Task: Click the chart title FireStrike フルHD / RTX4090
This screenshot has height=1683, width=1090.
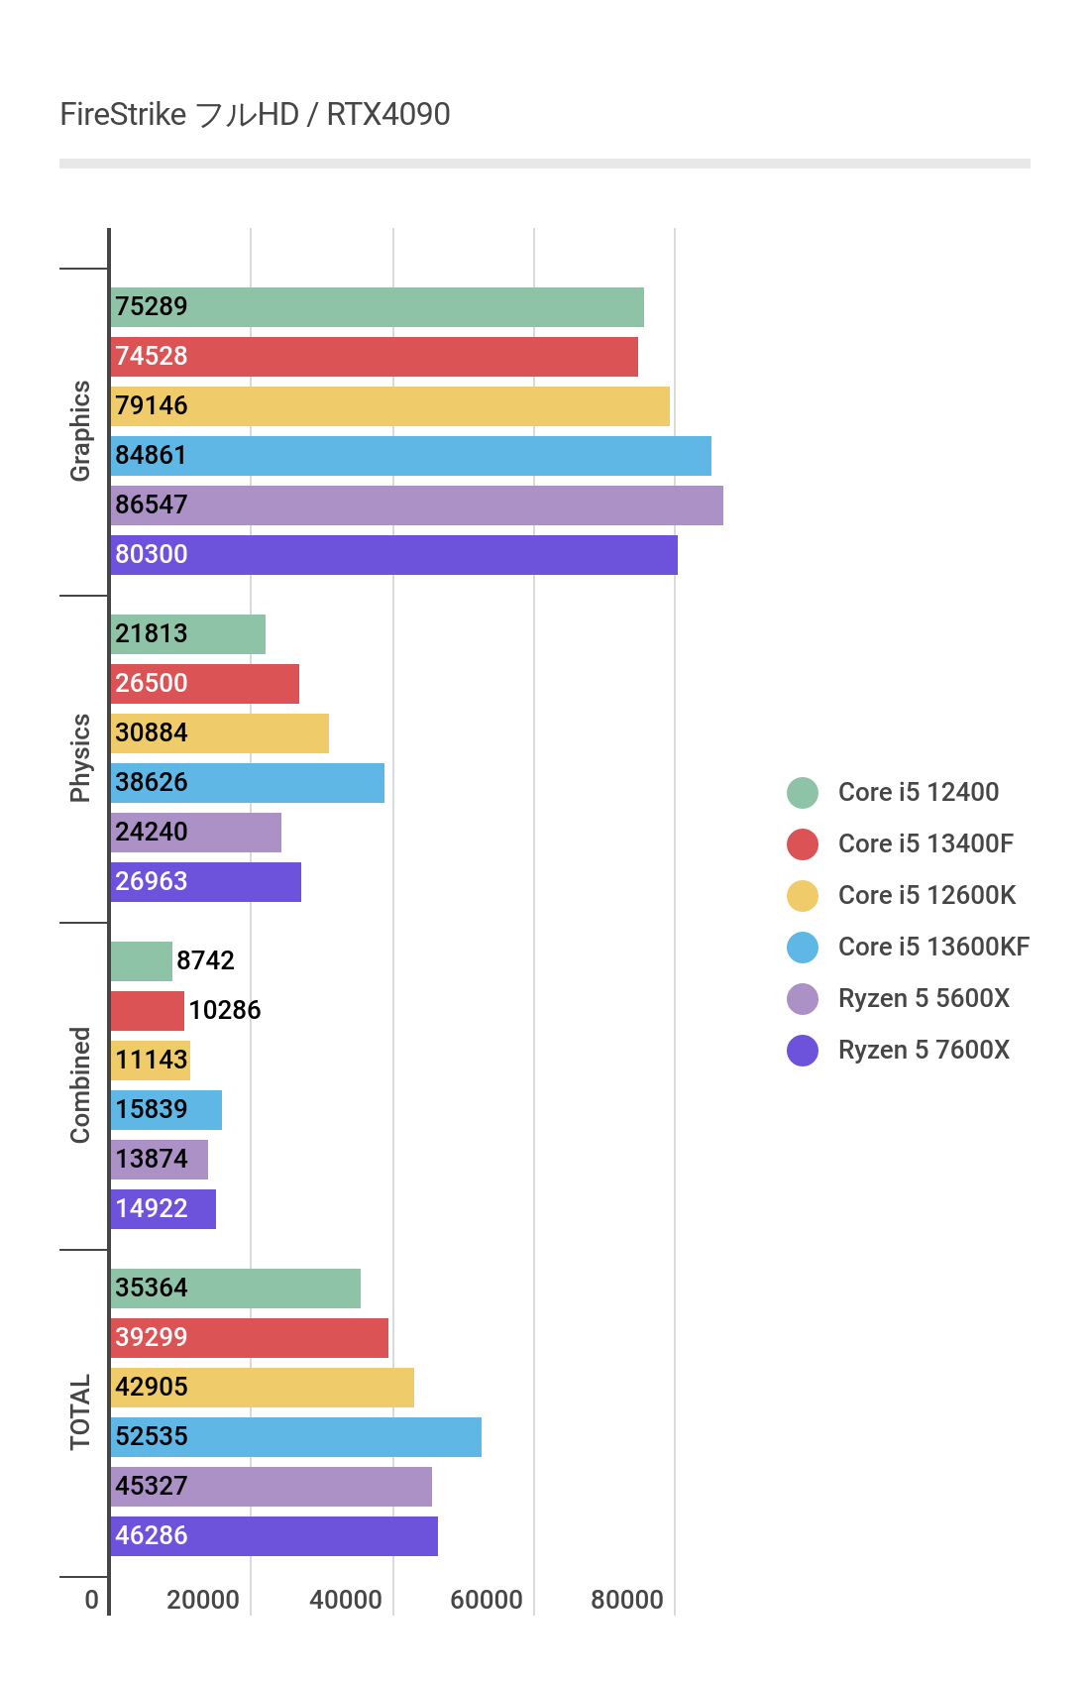Action: [255, 115]
